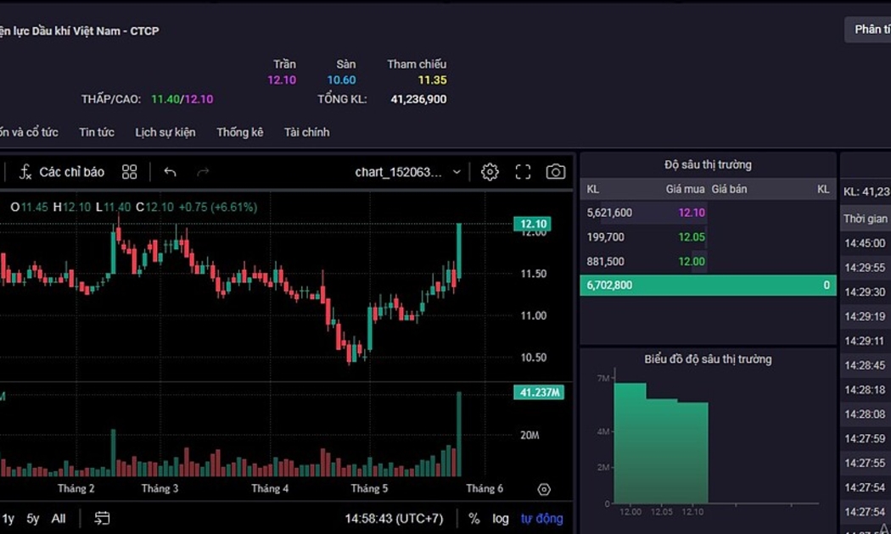Select the Thống kê tab

pos(239,132)
